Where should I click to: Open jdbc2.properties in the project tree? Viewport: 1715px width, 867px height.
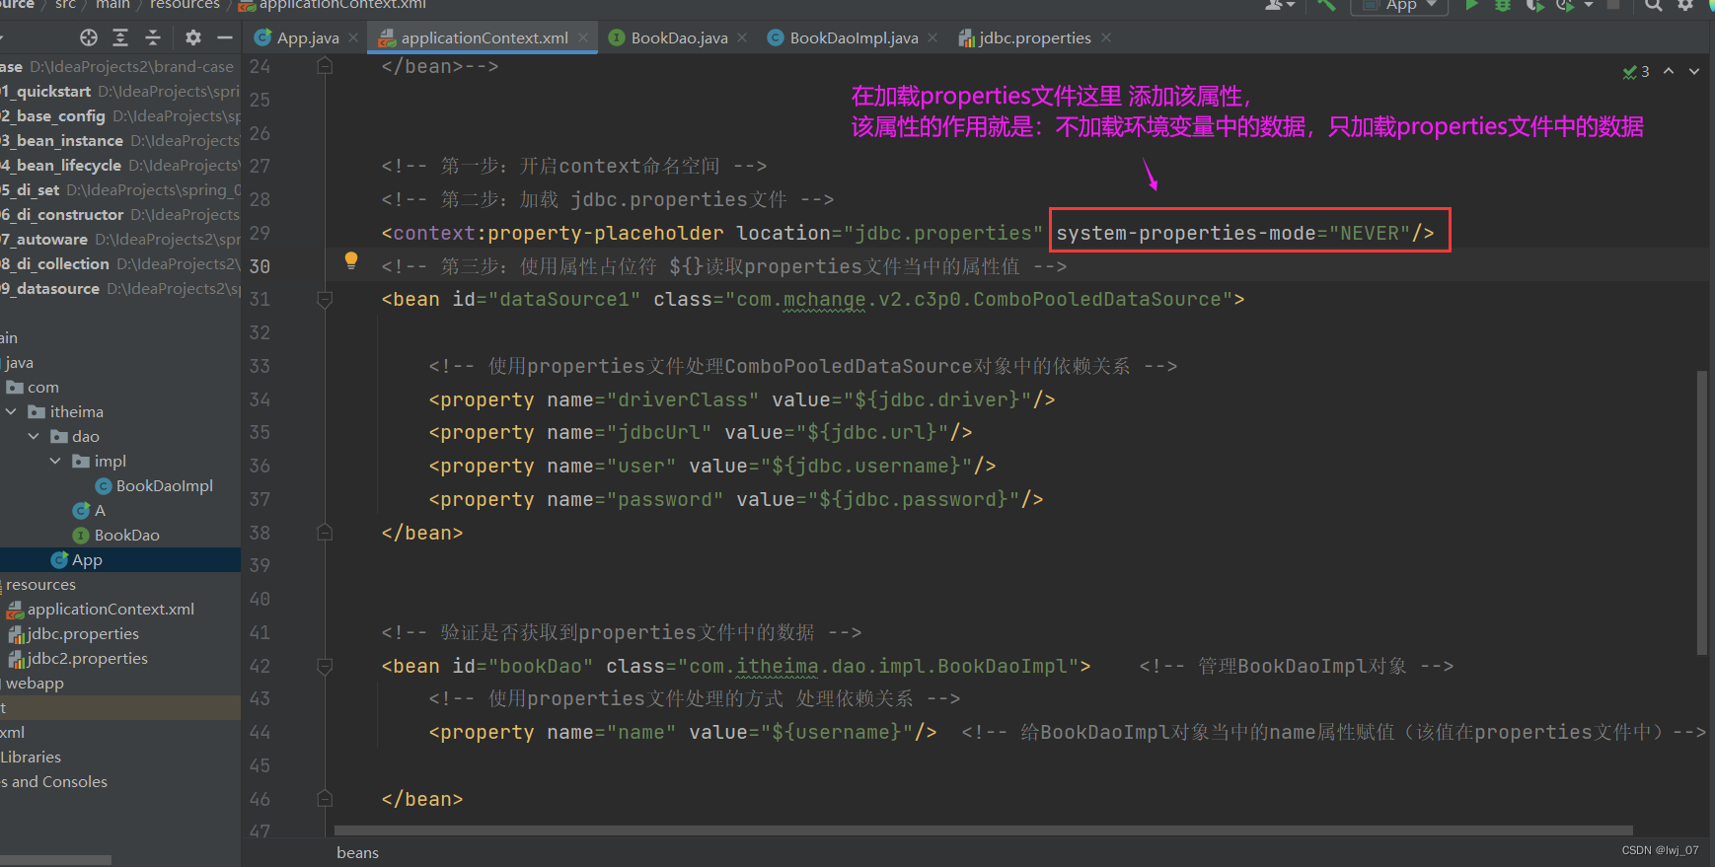pos(87,658)
